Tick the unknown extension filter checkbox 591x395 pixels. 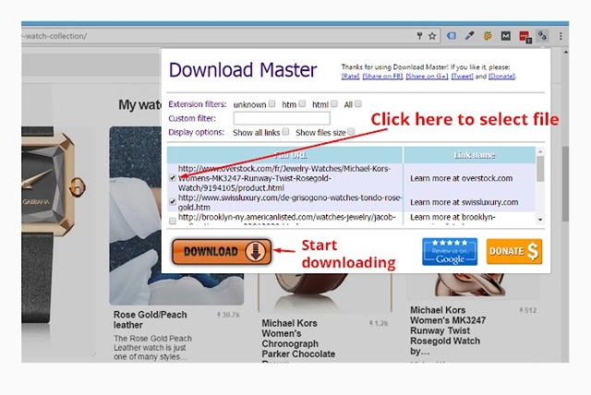[271, 103]
